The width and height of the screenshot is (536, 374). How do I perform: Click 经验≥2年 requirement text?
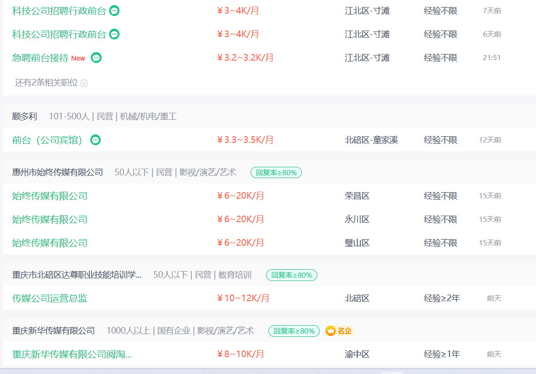click(441, 298)
